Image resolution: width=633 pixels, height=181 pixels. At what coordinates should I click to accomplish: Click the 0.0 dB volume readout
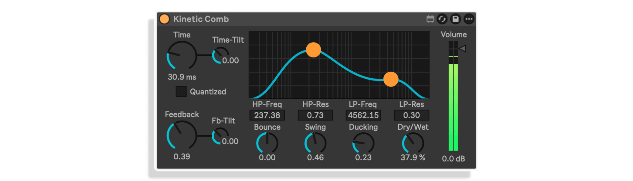coord(453,159)
